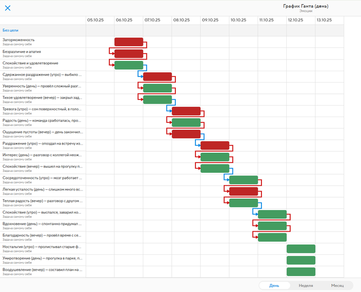Switch to the Неделя view
The image size is (361, 292).
[x=305, y=285]
